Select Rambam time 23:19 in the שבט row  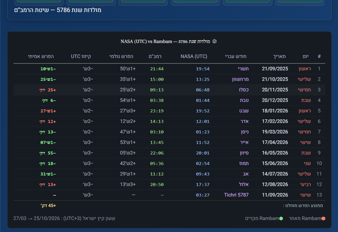[157, 111]
